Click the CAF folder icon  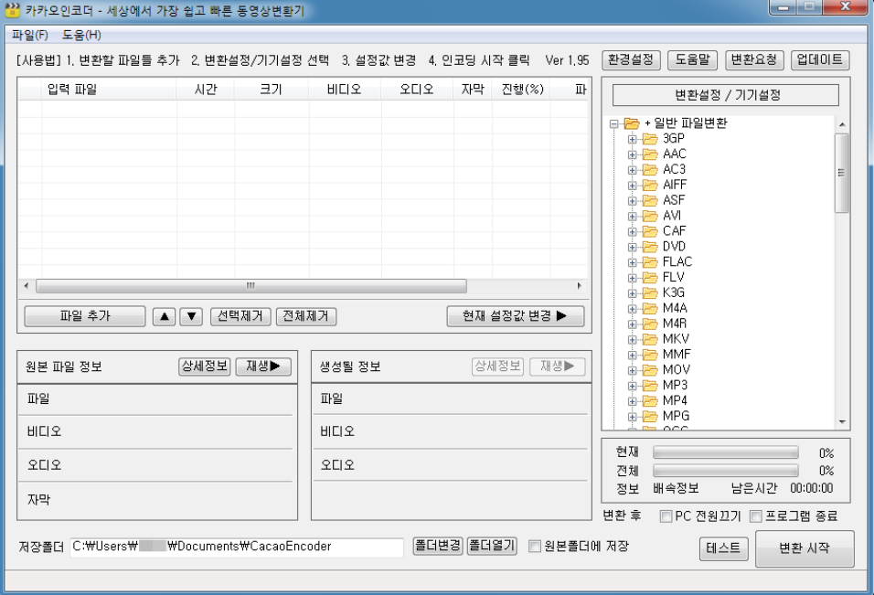(650, 231)
